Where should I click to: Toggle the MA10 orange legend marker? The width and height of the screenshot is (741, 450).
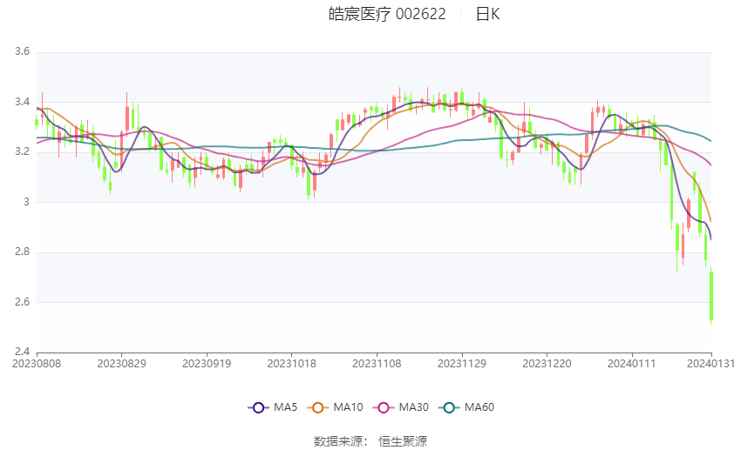(x=317, y=407)
